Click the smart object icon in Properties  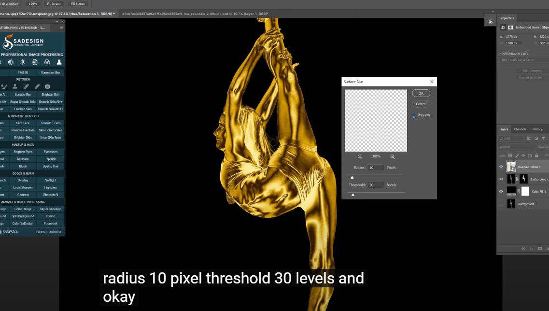click(x=503, y=28)
